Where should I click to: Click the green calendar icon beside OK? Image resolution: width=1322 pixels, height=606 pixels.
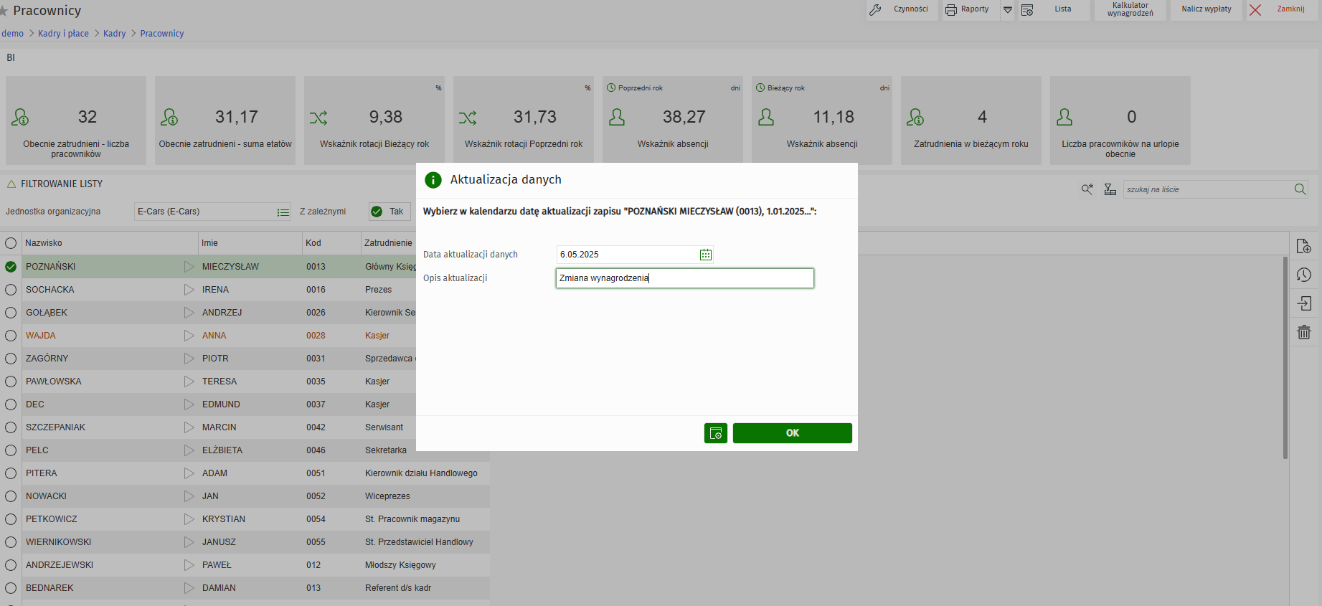point(715,433)
